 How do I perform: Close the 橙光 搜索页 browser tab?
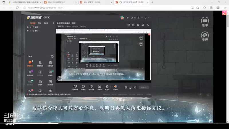point(111,3)
